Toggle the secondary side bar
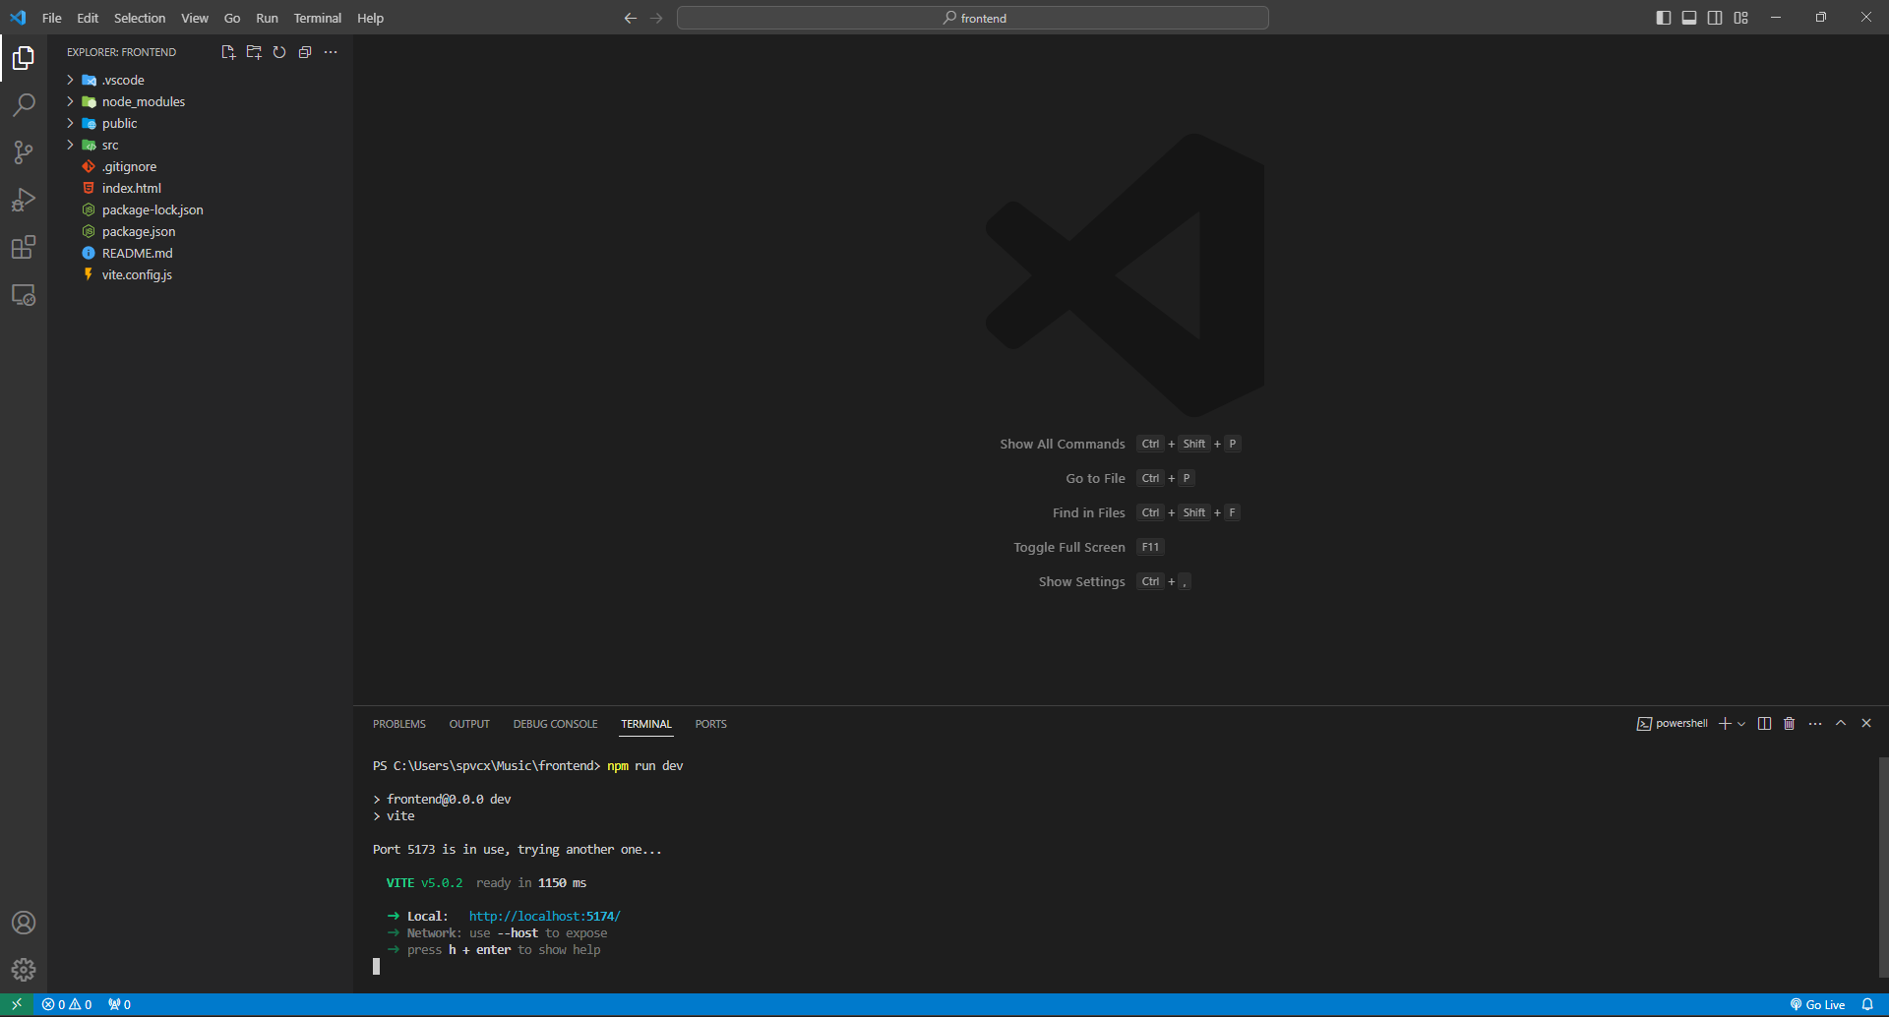The height and width of the screenshot is (1017, 1889). (1715, 18)
